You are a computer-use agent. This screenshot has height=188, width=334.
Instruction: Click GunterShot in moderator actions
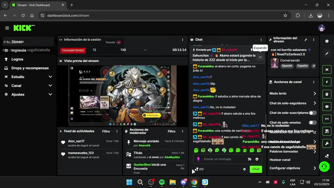click(142, 165)
